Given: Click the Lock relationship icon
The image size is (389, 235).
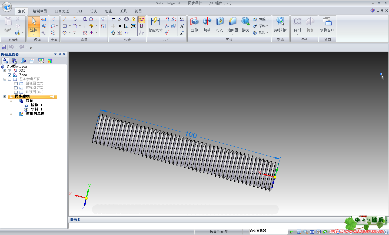Looking at the screenshot, I should (x=134, y=19).
